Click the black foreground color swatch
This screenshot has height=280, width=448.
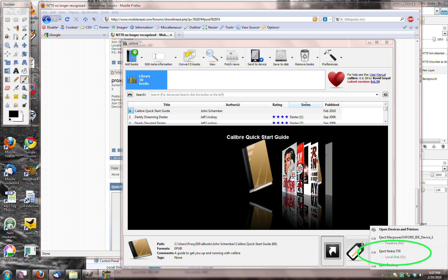point(13,114)
